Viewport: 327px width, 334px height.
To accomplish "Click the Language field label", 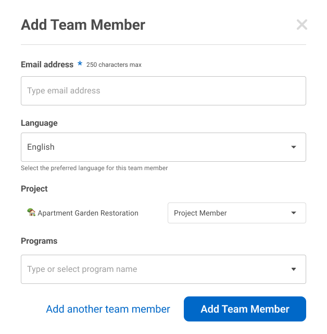I will (x=39, y=123).
